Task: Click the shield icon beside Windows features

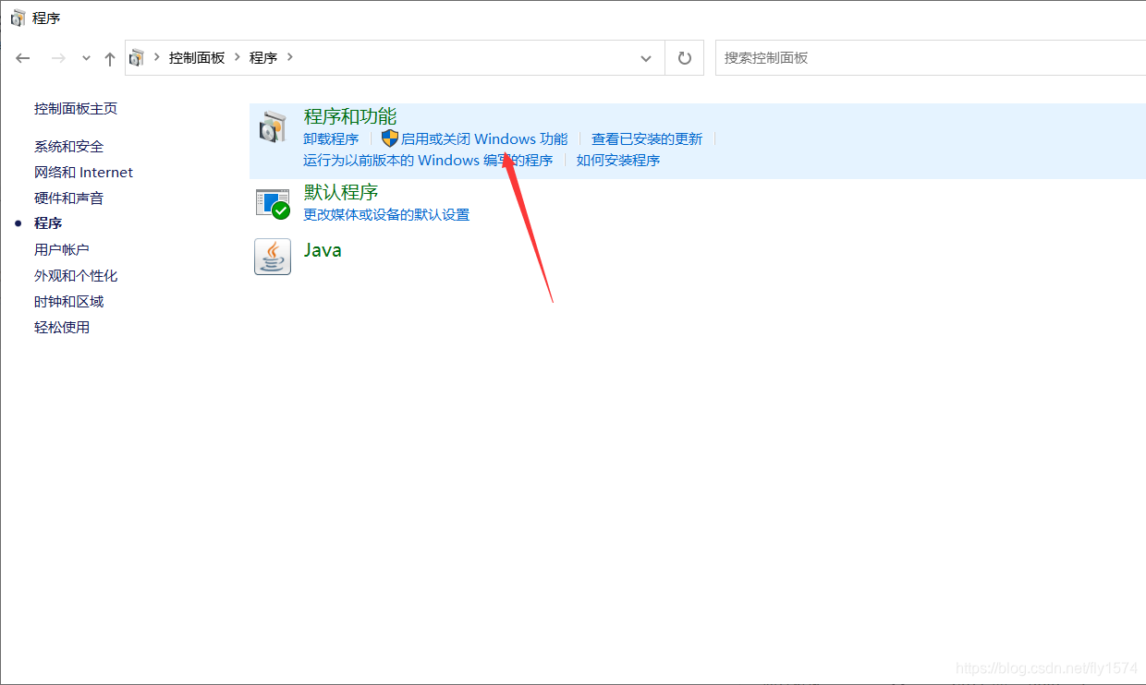Action: [390, 138]
